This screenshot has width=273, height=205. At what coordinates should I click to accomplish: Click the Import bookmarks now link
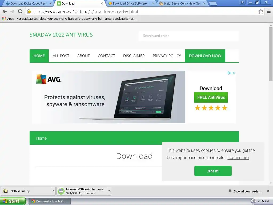coord(121,19)
